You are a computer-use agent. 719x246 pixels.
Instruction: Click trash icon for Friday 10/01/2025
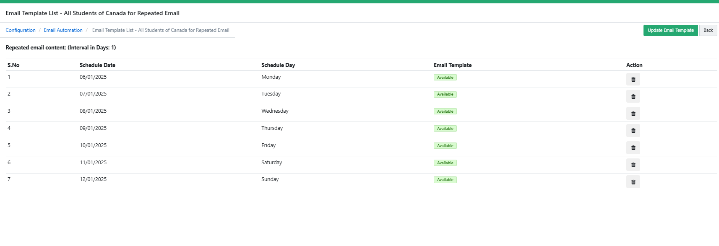pyautogui.click(x=633, y=148)
